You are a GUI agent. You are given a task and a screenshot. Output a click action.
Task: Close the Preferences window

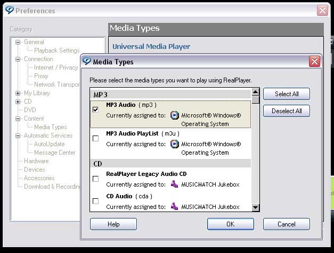click(x=322, y=10)
